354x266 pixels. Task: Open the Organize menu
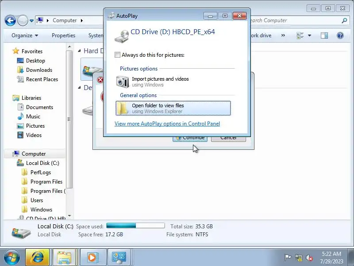pyautogui.click(x=25, y=35)
